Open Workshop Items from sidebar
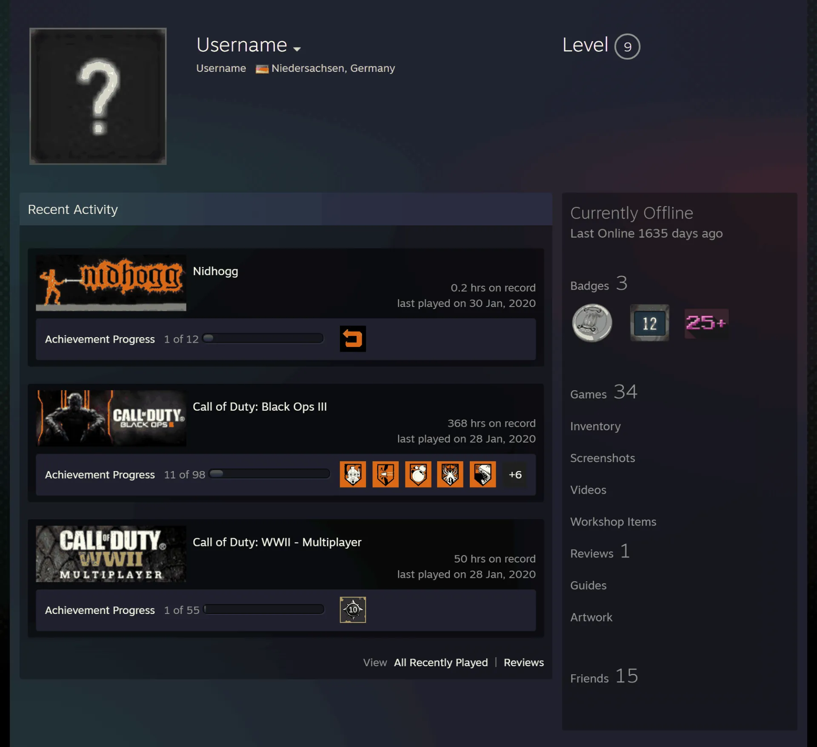This screenshot has width=817, height=747. [613, 522]
